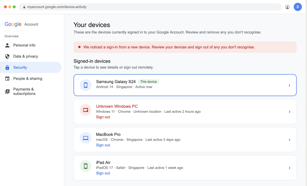Click 'Last active 2 hours ago' details line
This screenshot has height=186, width=307.
(x=148, y=112)
